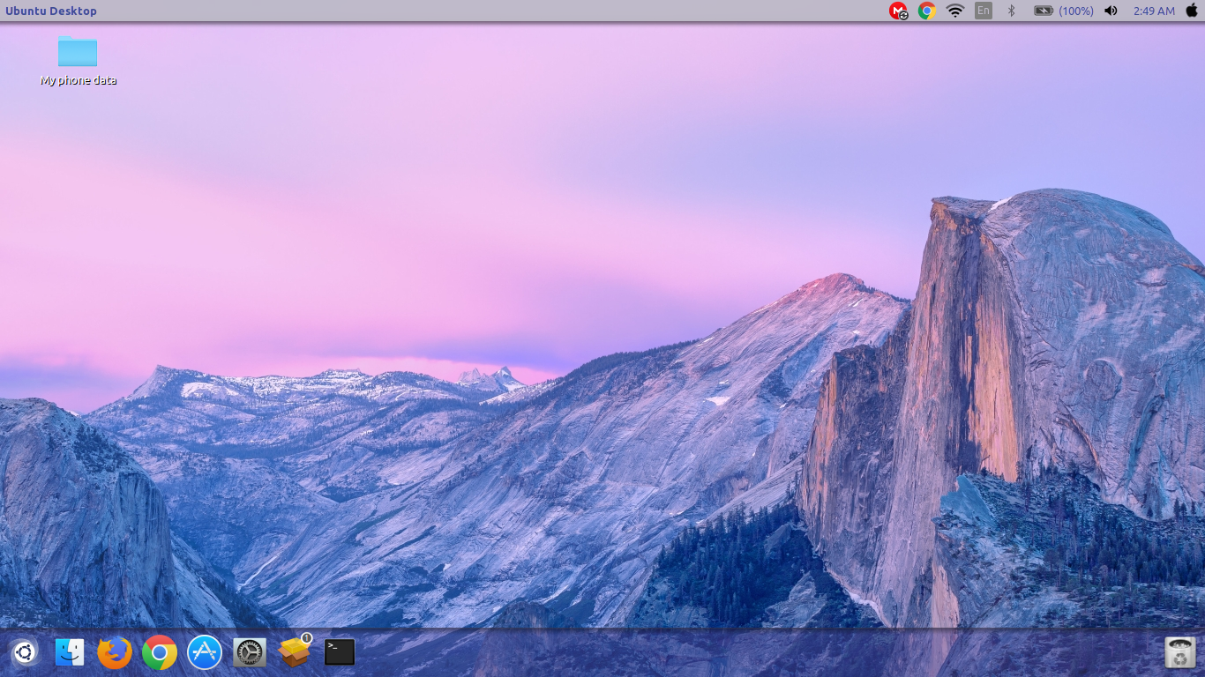Open the En keyboard layout indicator
The width and height of the screenshot is (1205, 677).
[x=984, y=11]
